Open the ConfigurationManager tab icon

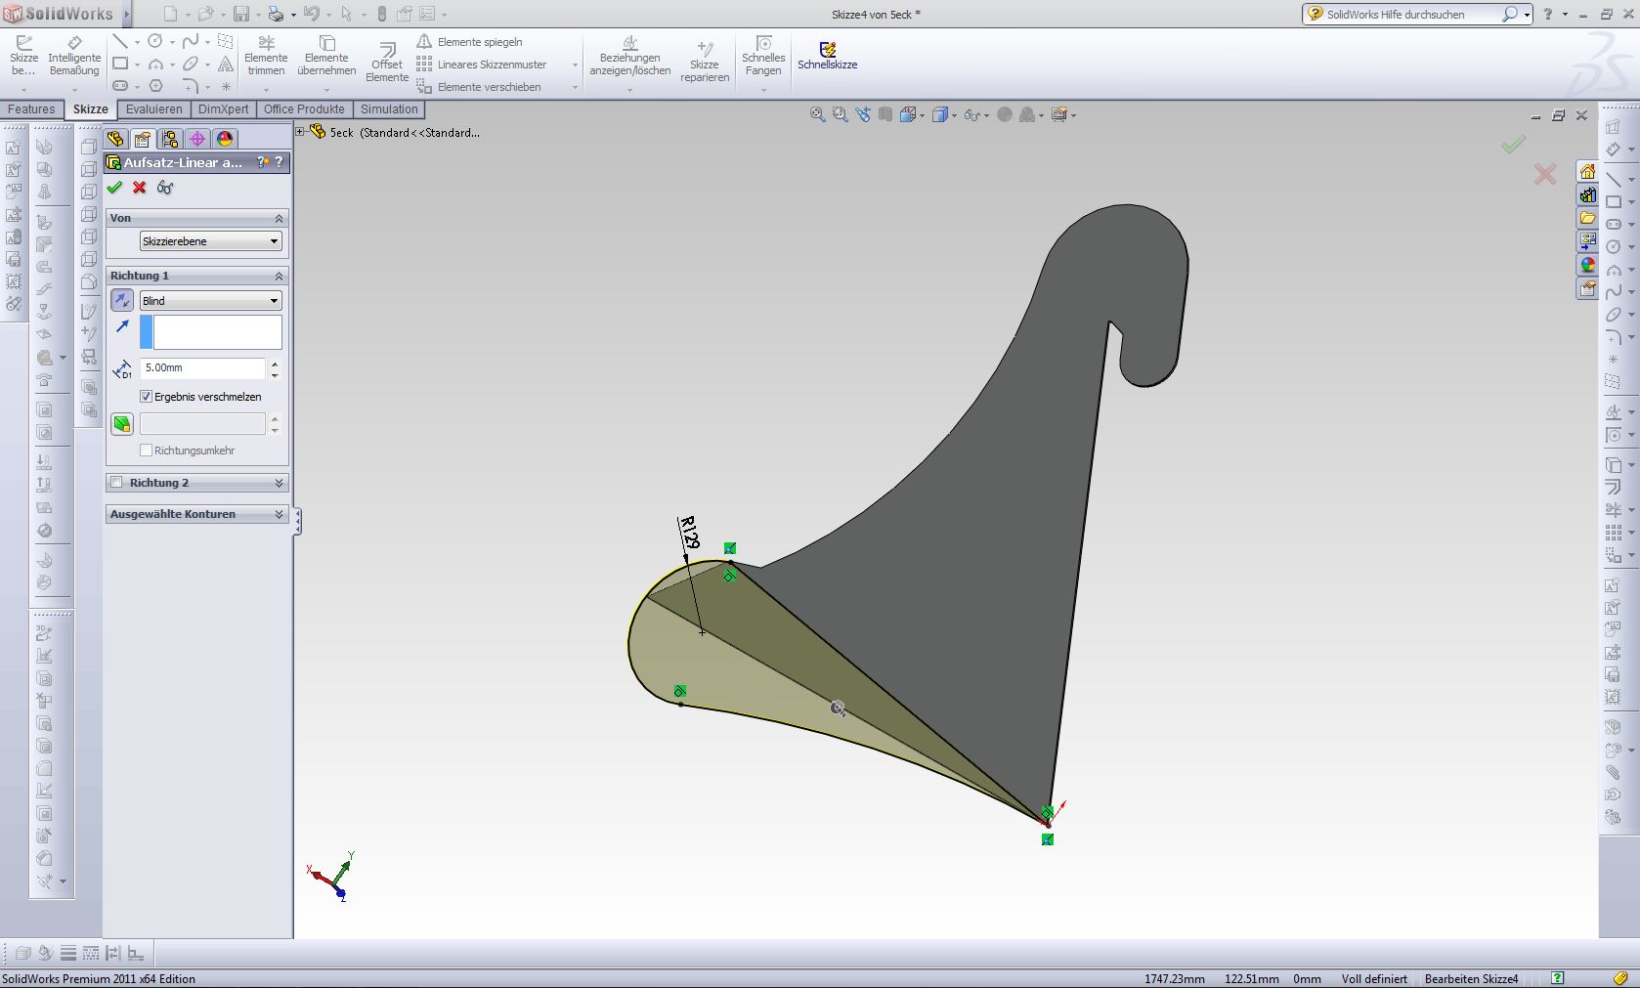[x=170, y=139]
